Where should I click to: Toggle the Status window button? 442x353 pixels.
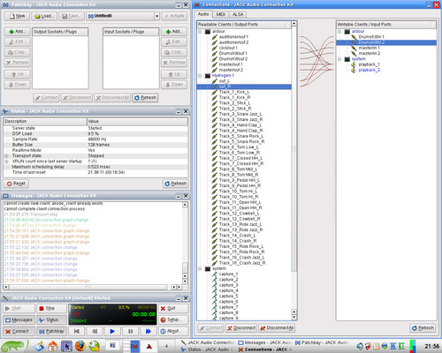(x=51, y=319)
